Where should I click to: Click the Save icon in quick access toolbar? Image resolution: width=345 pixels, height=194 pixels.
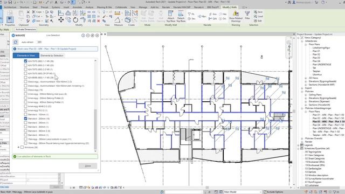pyautogui.click(x=10, y=2)
